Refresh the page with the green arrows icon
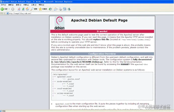Viewport: 174px width, 112px height. [23, 9]
